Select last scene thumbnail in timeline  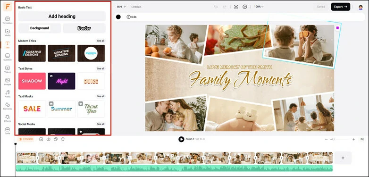pos(320,158)
